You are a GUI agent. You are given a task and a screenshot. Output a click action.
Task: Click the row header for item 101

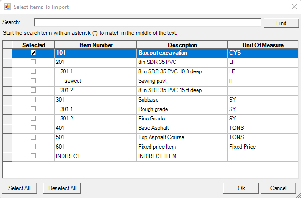(x=8, y=53)
